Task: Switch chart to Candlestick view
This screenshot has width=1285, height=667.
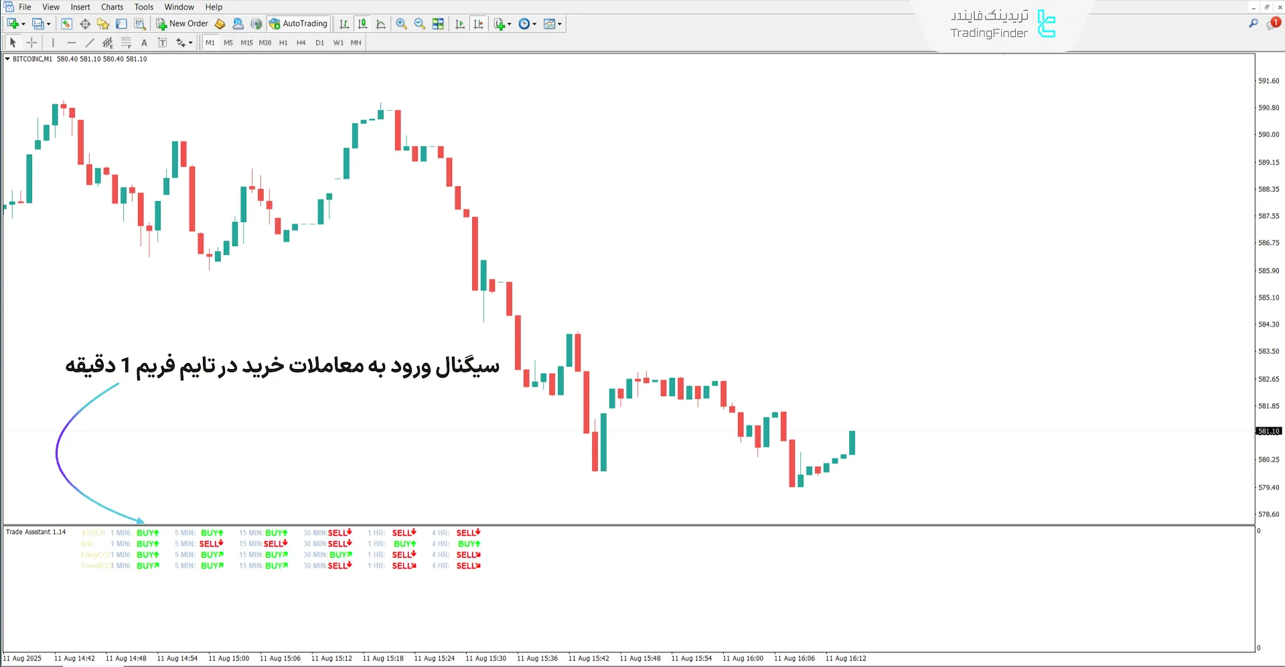Action: [363, 23]
